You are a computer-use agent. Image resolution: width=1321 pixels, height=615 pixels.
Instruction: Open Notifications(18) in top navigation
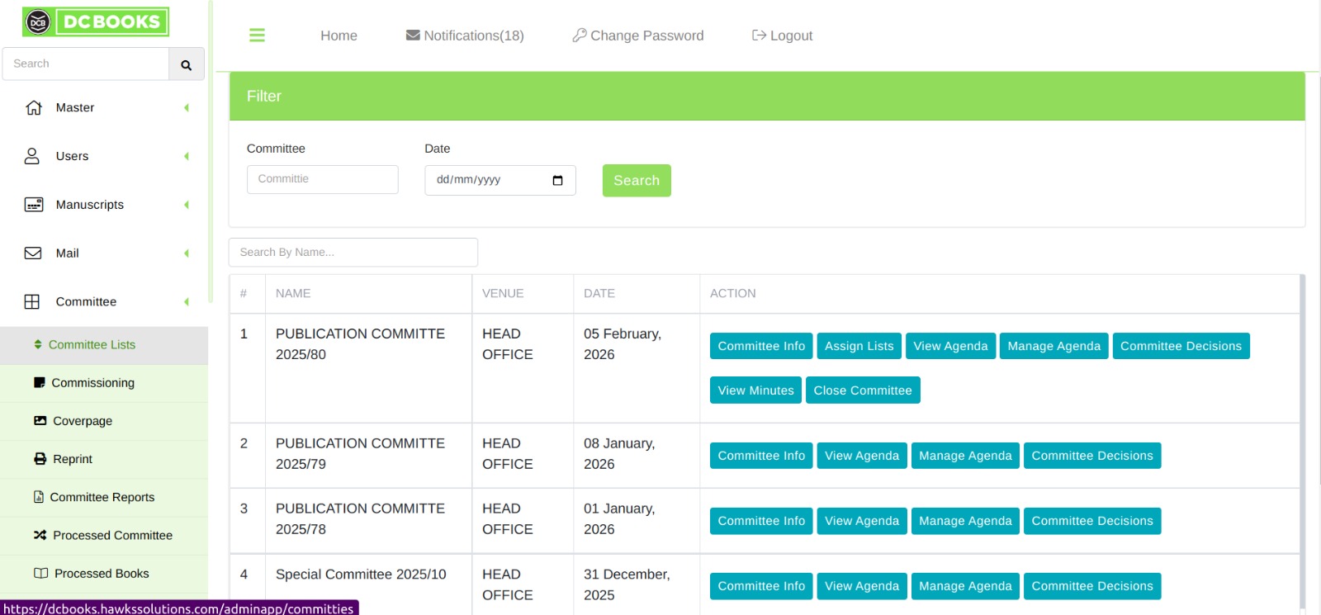465,35
